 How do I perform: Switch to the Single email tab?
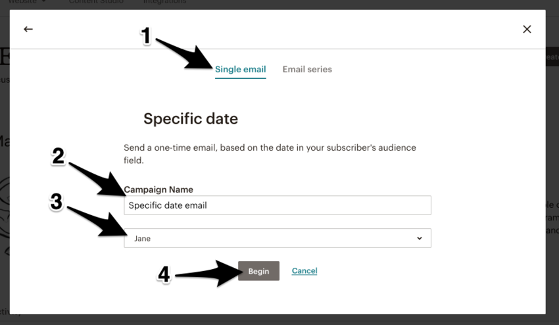pyautogui.click(x=240, y=69)
